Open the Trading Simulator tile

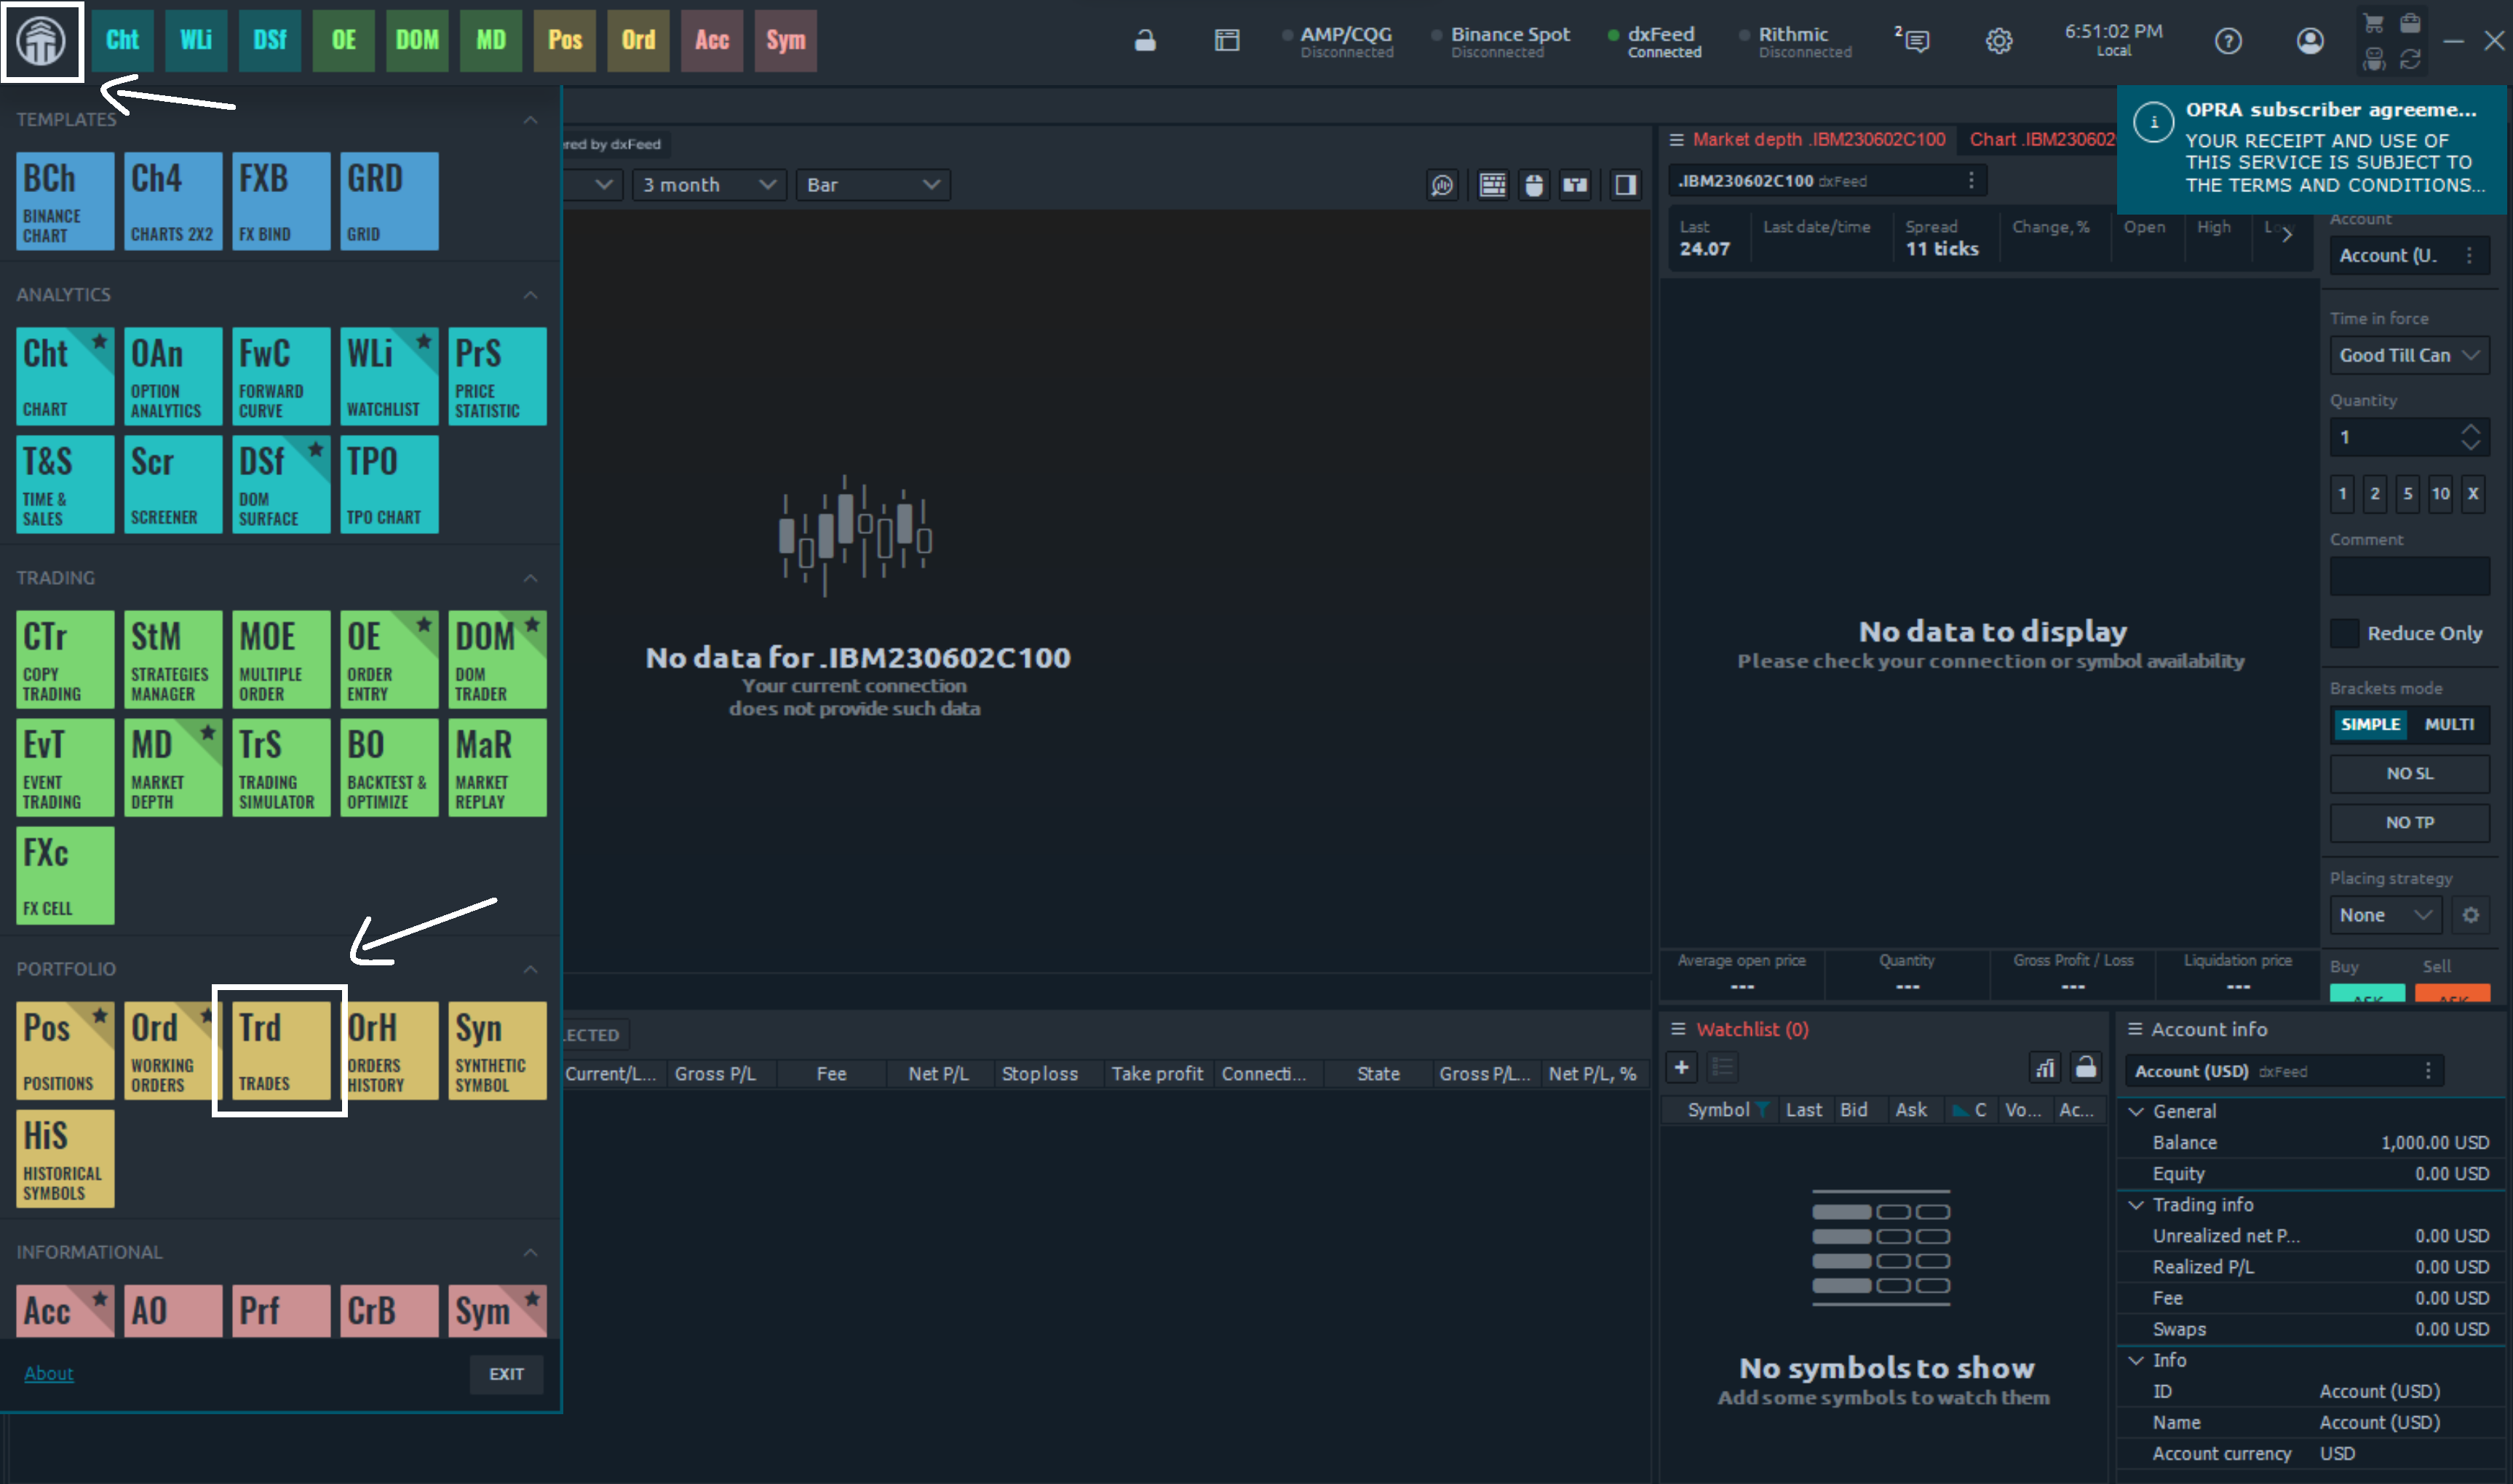pyautogui.click(x=280, y=767)
